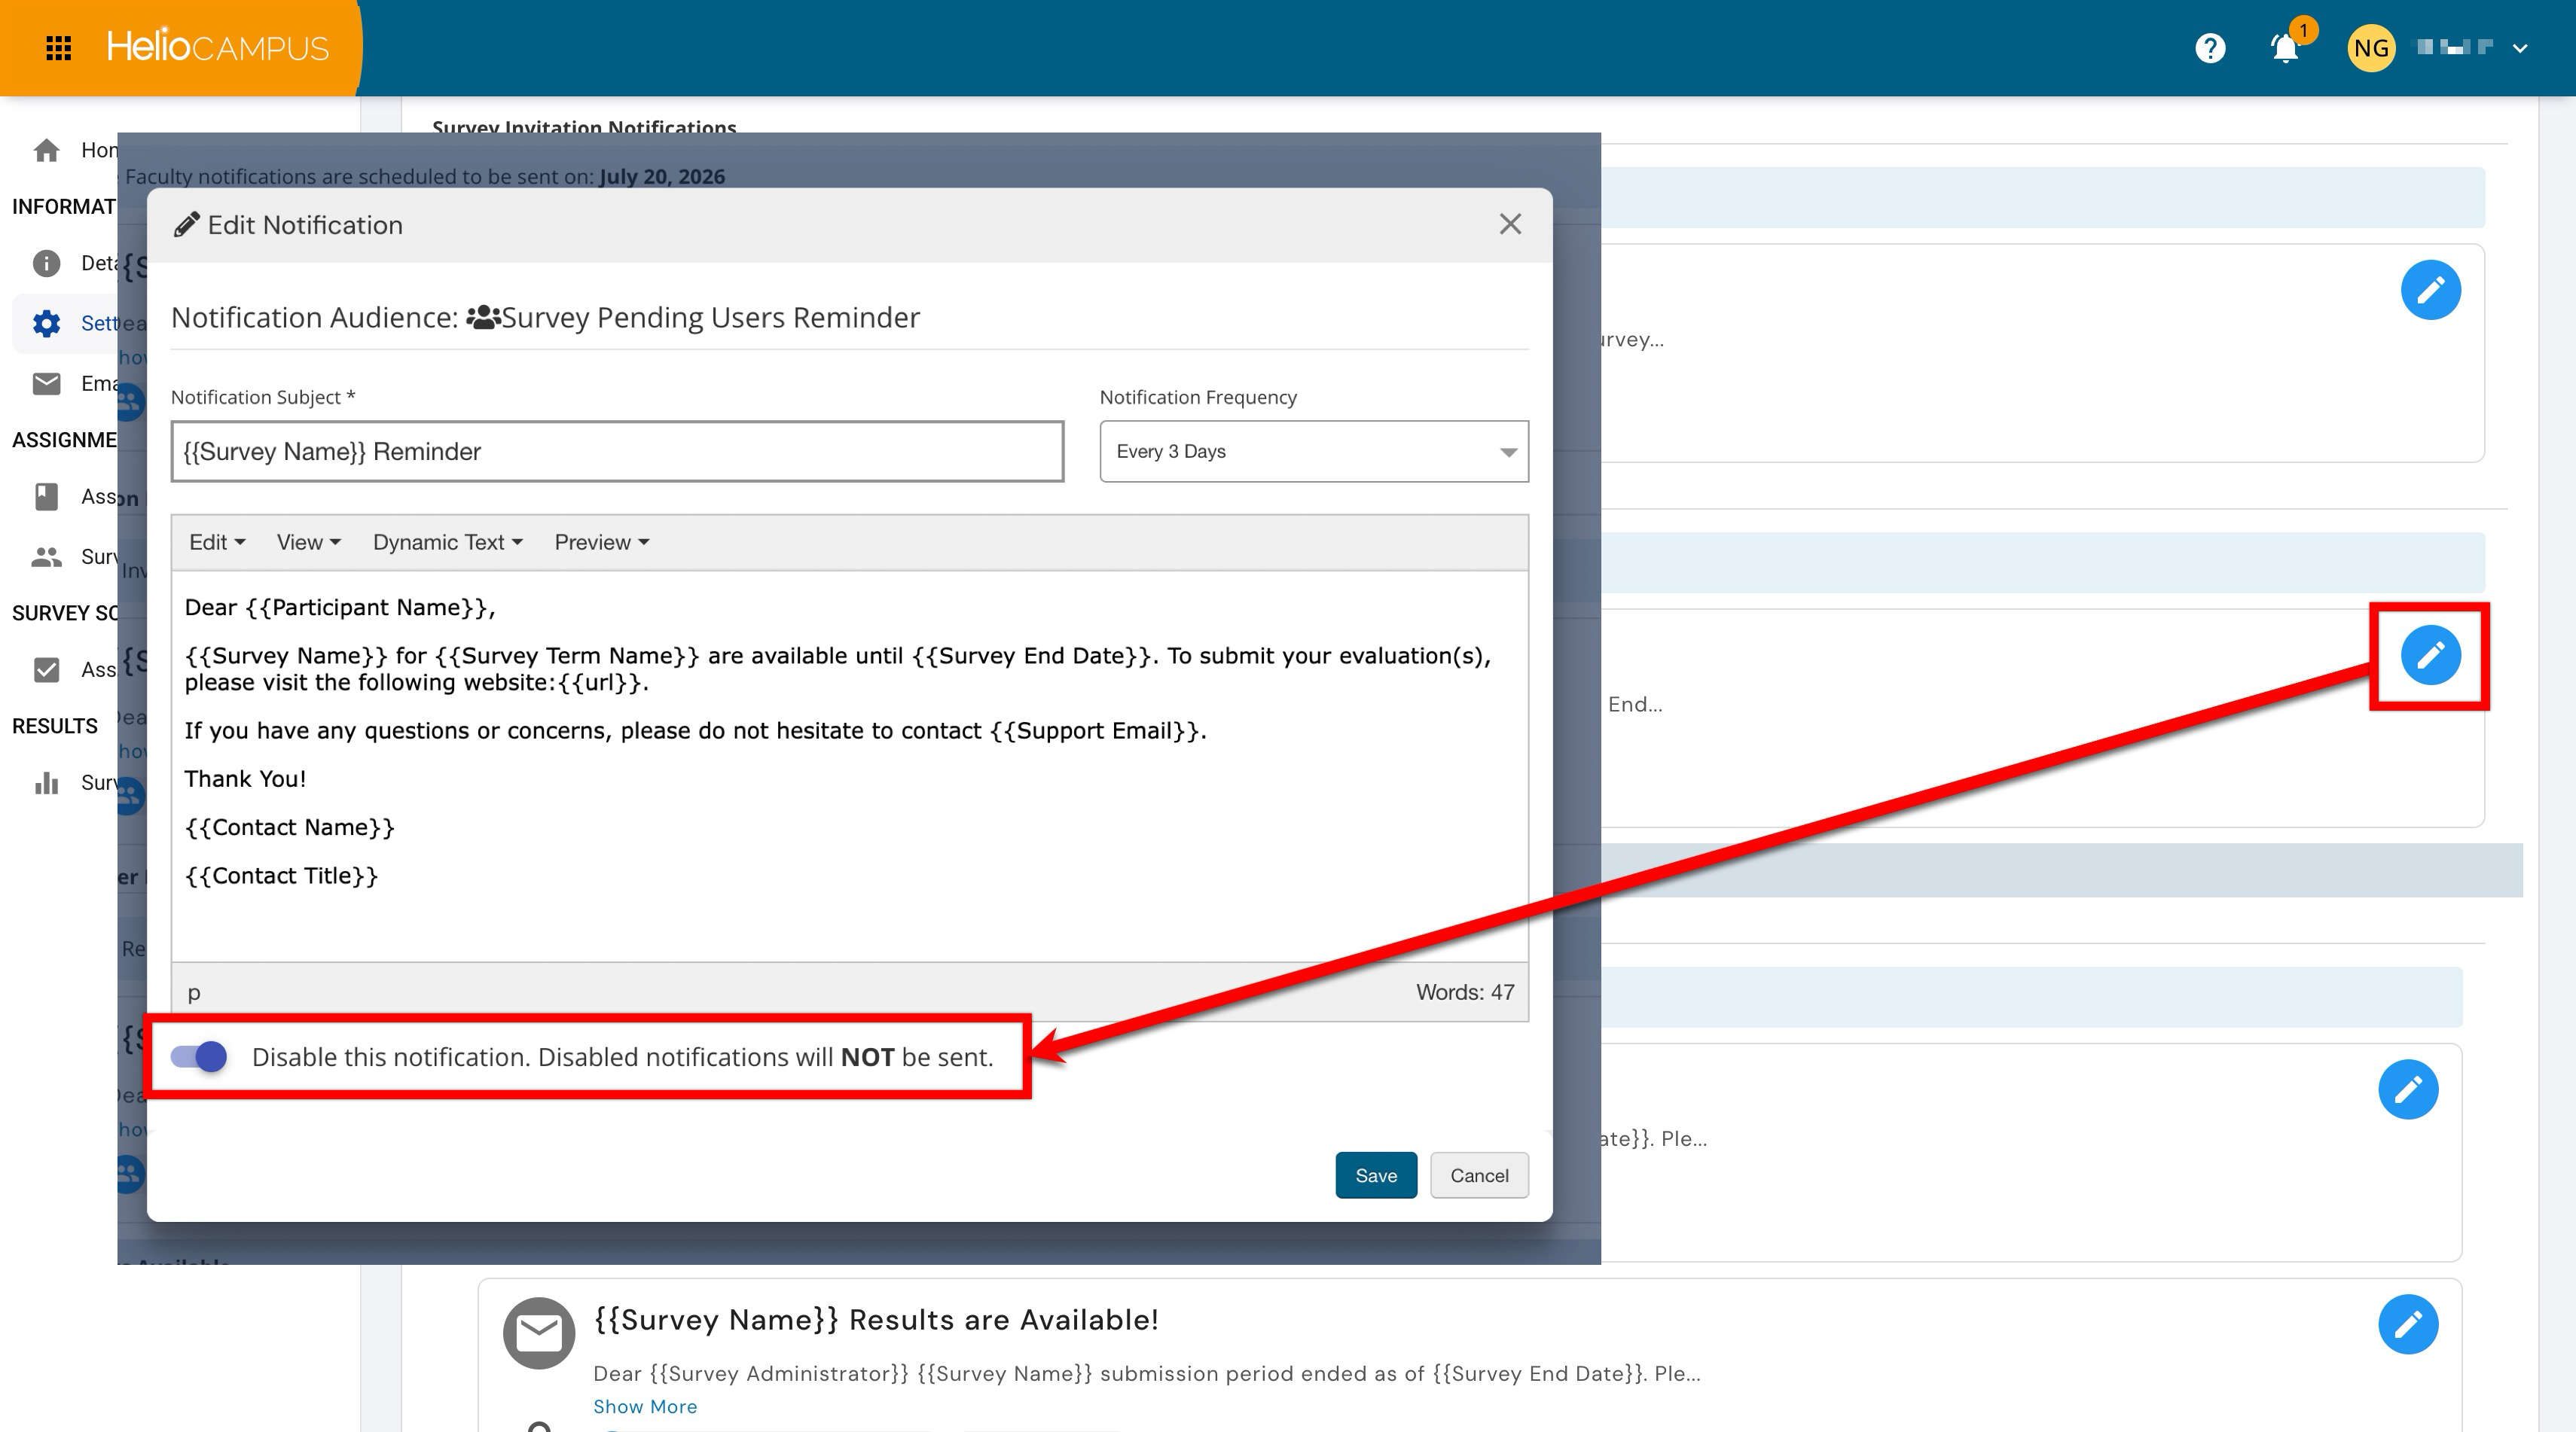Screen dimensions: 2576x1432
Task: Open the help question mark icon
Action: [x=2210, y=48]
